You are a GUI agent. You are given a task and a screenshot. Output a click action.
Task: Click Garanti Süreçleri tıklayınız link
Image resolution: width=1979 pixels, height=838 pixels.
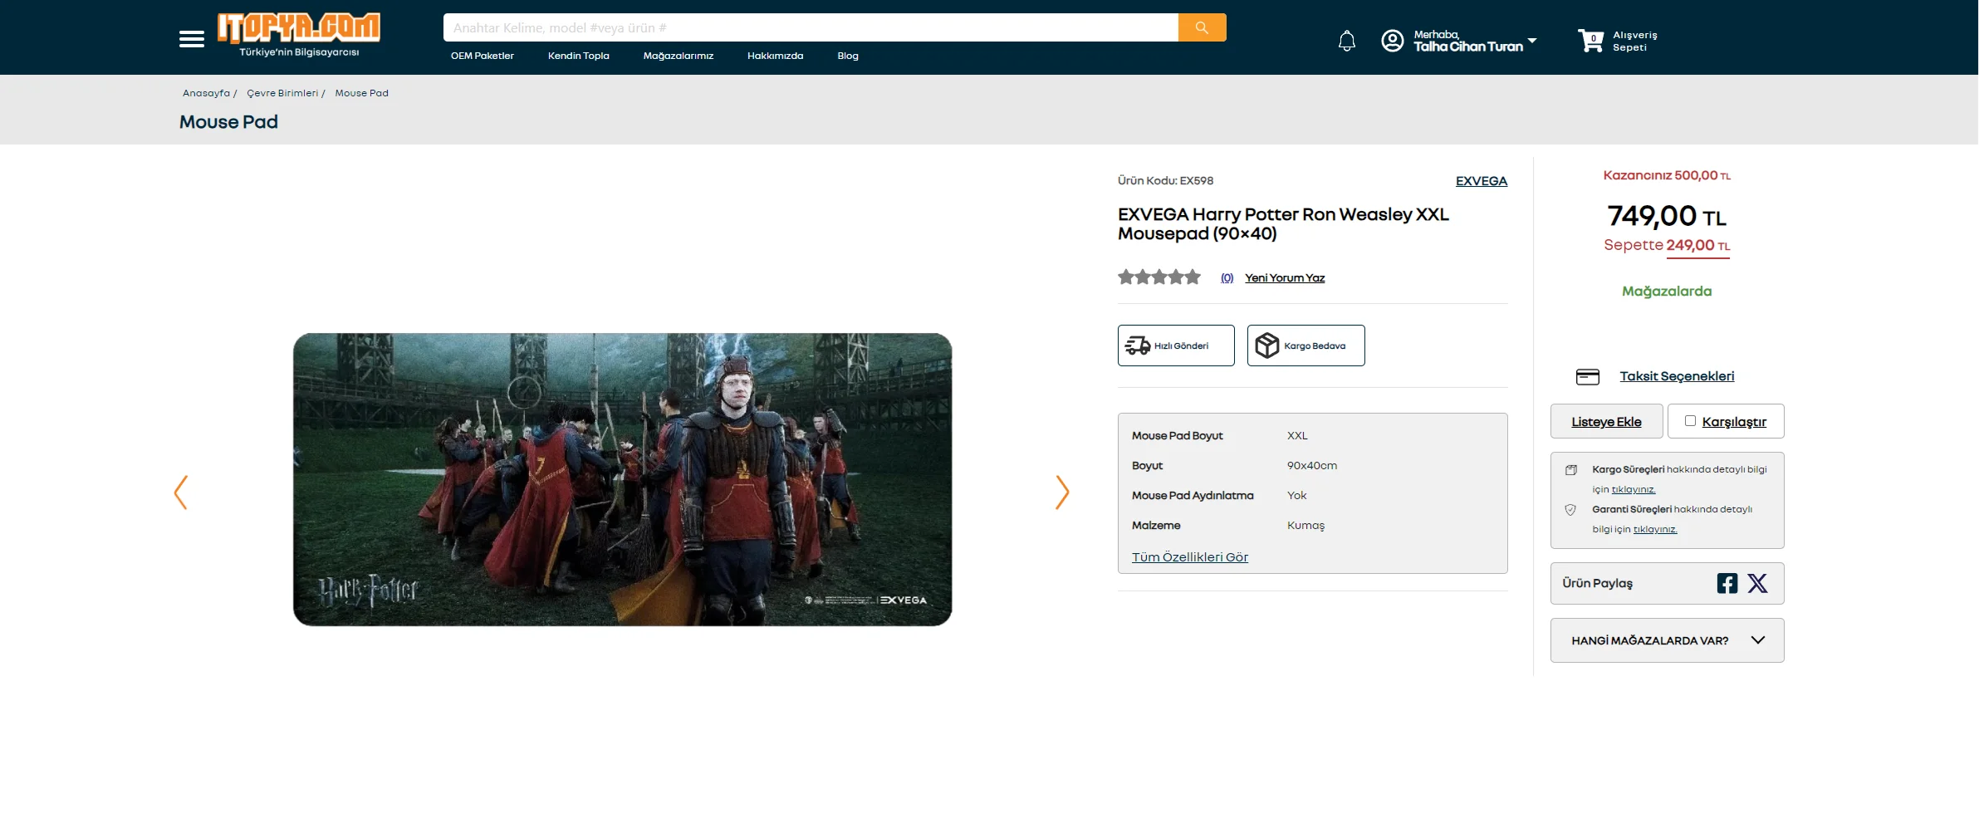[1655, 530]
